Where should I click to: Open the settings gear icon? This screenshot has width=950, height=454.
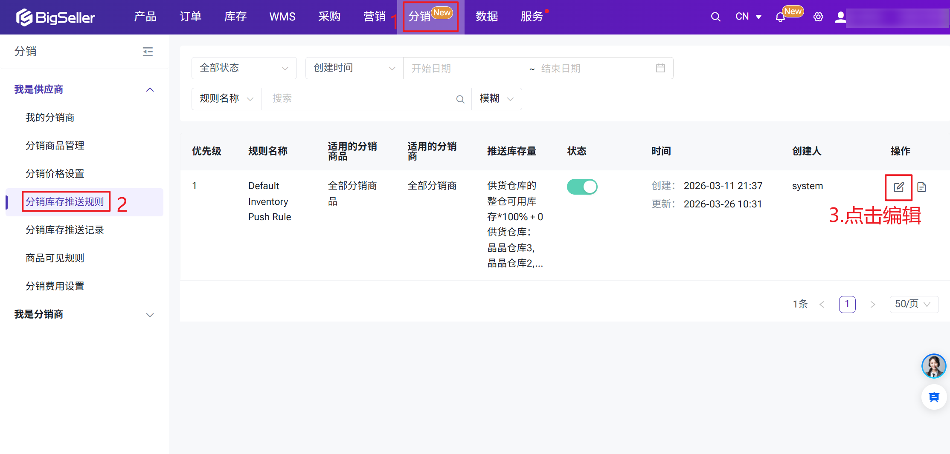pyautogui.click(x=818, y=17)
